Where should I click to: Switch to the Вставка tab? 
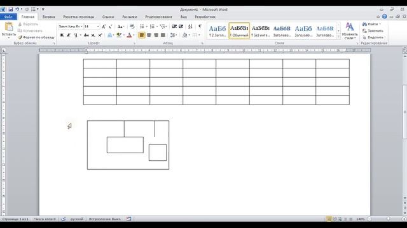[48, 17]
